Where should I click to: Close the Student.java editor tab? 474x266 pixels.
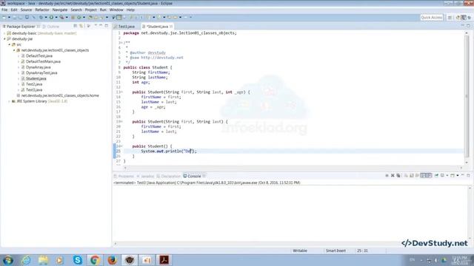click(x=171, y=27)
